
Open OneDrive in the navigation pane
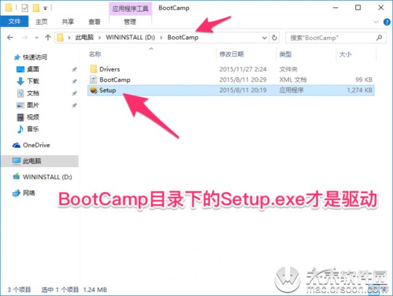pyautogui.click(x=36, y=145)
